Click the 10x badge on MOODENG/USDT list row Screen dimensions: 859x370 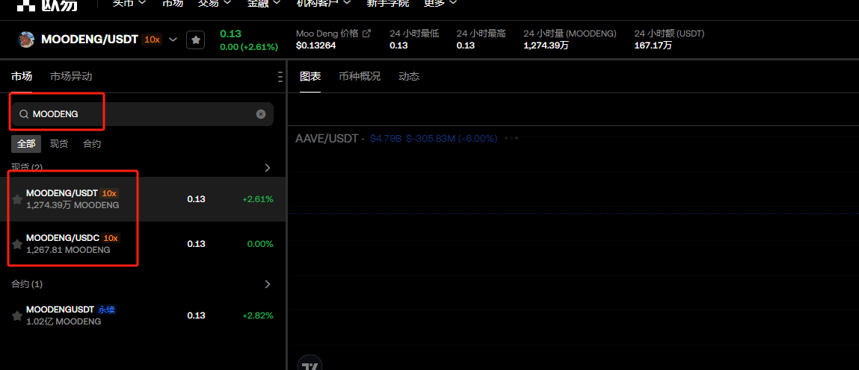(x=110, y=193)
